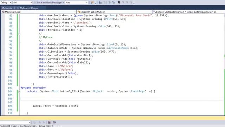Click the increase indent toolbar icon
Viewport: 225px width, 127px height.
(x=114, y=2)
